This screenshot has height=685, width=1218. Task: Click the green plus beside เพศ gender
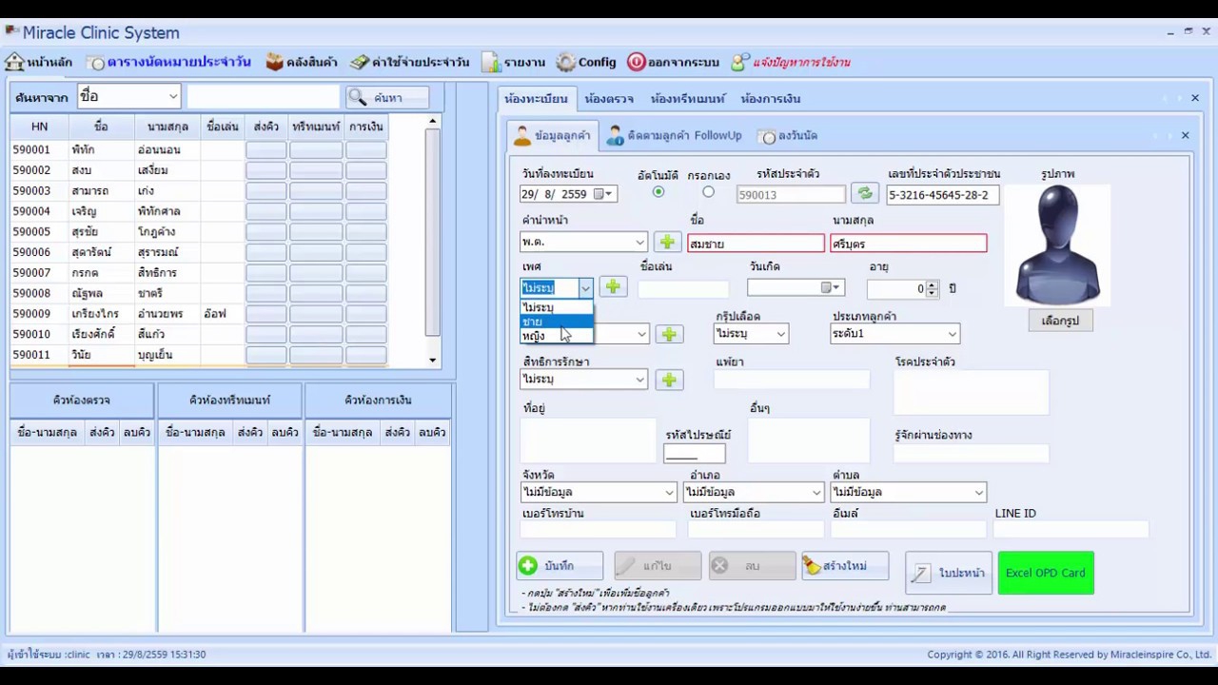pos(613,287)
